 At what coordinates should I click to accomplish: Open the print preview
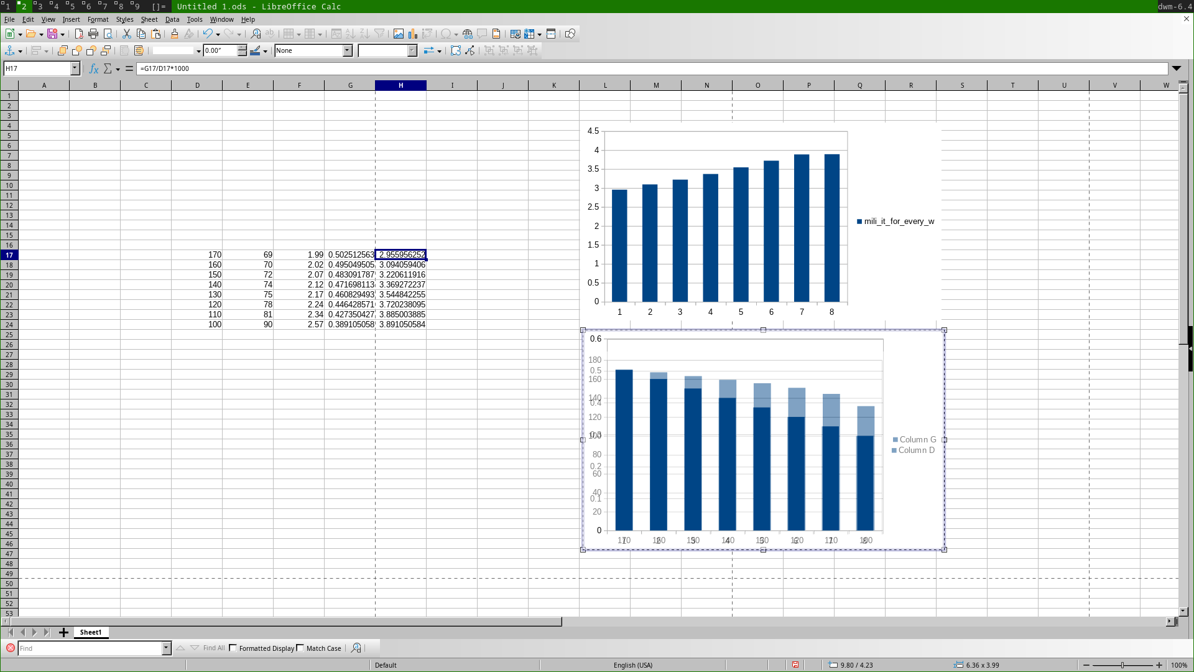coord(108,34)
